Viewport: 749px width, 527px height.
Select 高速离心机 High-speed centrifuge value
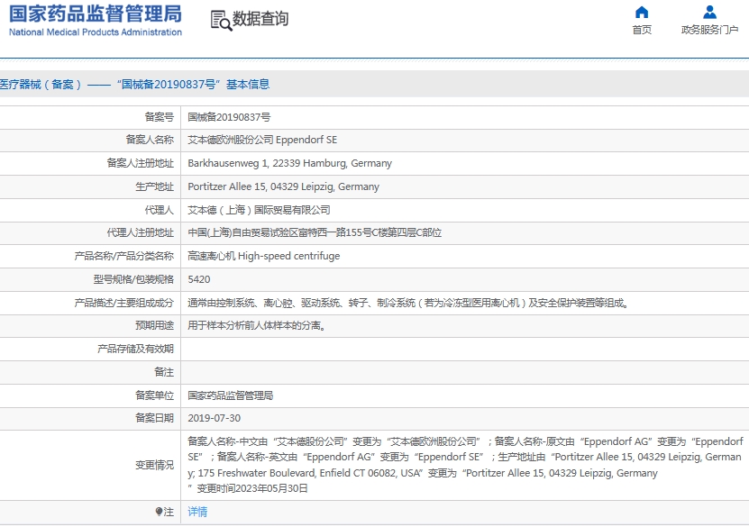coord(264,257)
